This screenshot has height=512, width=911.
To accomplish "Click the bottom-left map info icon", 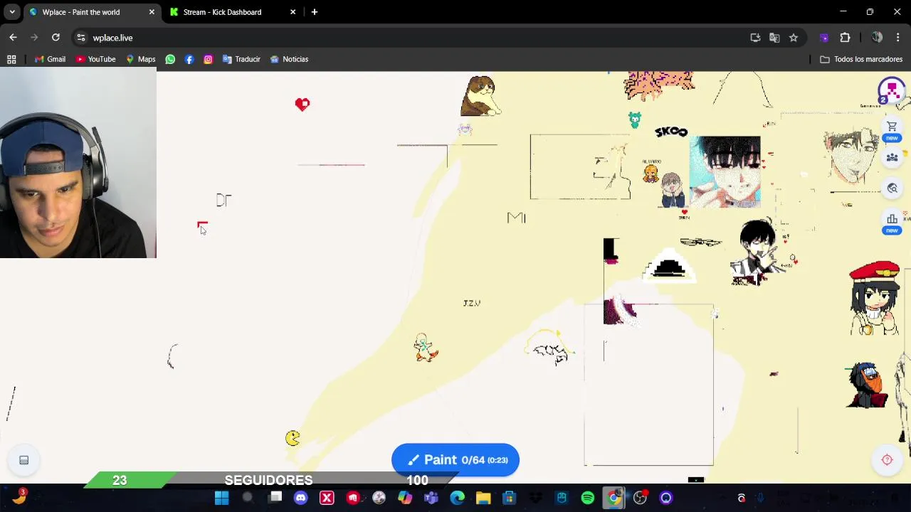I will click(23, 460).
